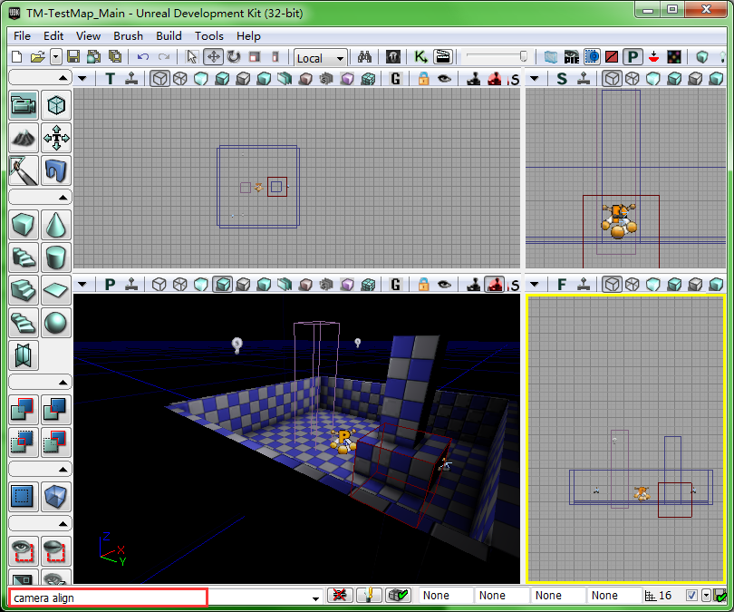Toggle the grid snap checkbox in status bar
The height and width of the screenshot is (612, 734).
691,595
